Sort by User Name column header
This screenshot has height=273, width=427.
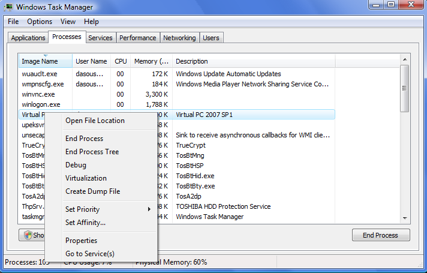tap(92, 61)
